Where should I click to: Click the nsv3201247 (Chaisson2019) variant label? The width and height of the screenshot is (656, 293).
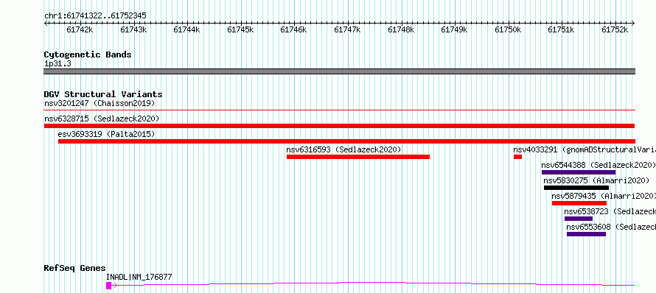[100, 103]
